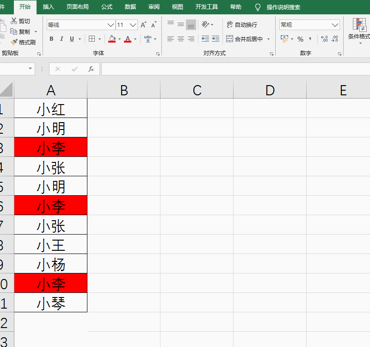Toggle Bold formatting
370x347 pixels.
point(51,39)
